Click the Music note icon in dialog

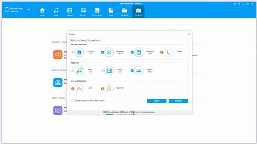79,70
